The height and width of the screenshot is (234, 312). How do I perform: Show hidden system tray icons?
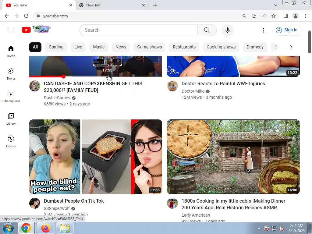click(x=259, y=228)
